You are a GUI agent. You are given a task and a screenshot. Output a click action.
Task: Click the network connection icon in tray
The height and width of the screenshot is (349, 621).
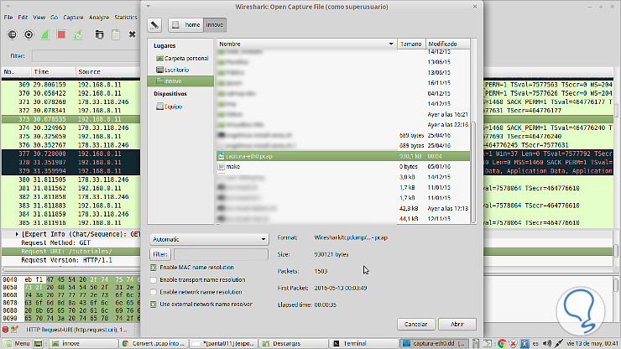[x=559, y=343]
